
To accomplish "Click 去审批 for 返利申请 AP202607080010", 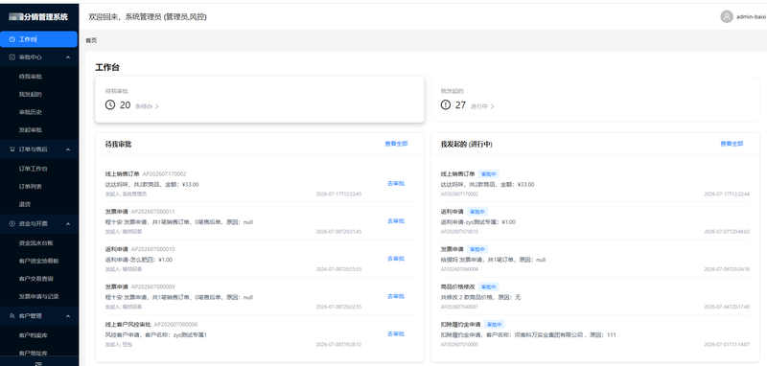I will pyautogui.click(x=396, y=259).
